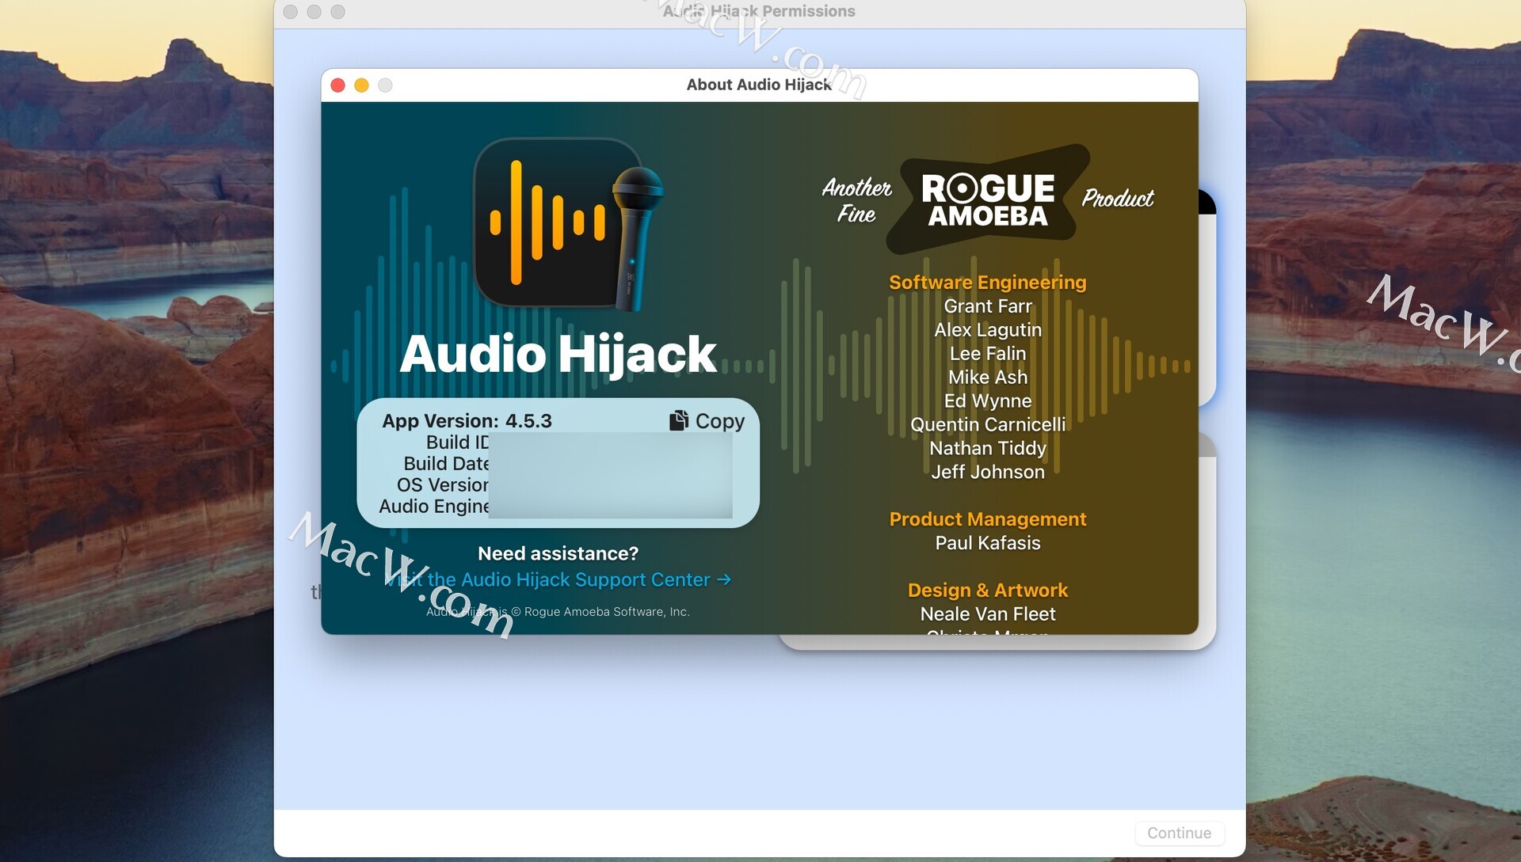Click the name 'Mike Ash'

point(987,378)
